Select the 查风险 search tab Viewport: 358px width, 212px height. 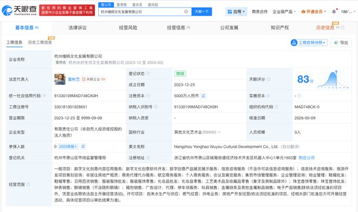pyautogui.click(x=153, y=4)
